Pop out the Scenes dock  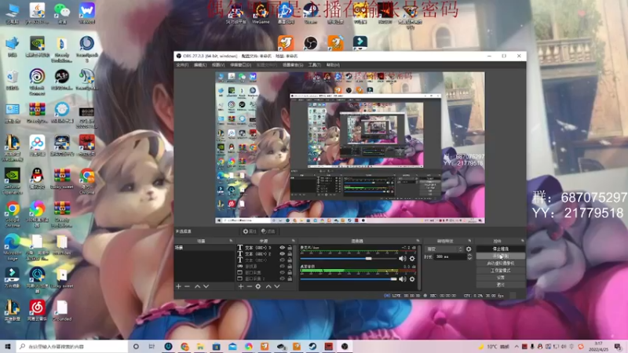pyautogui.click(x=231, y=241)
